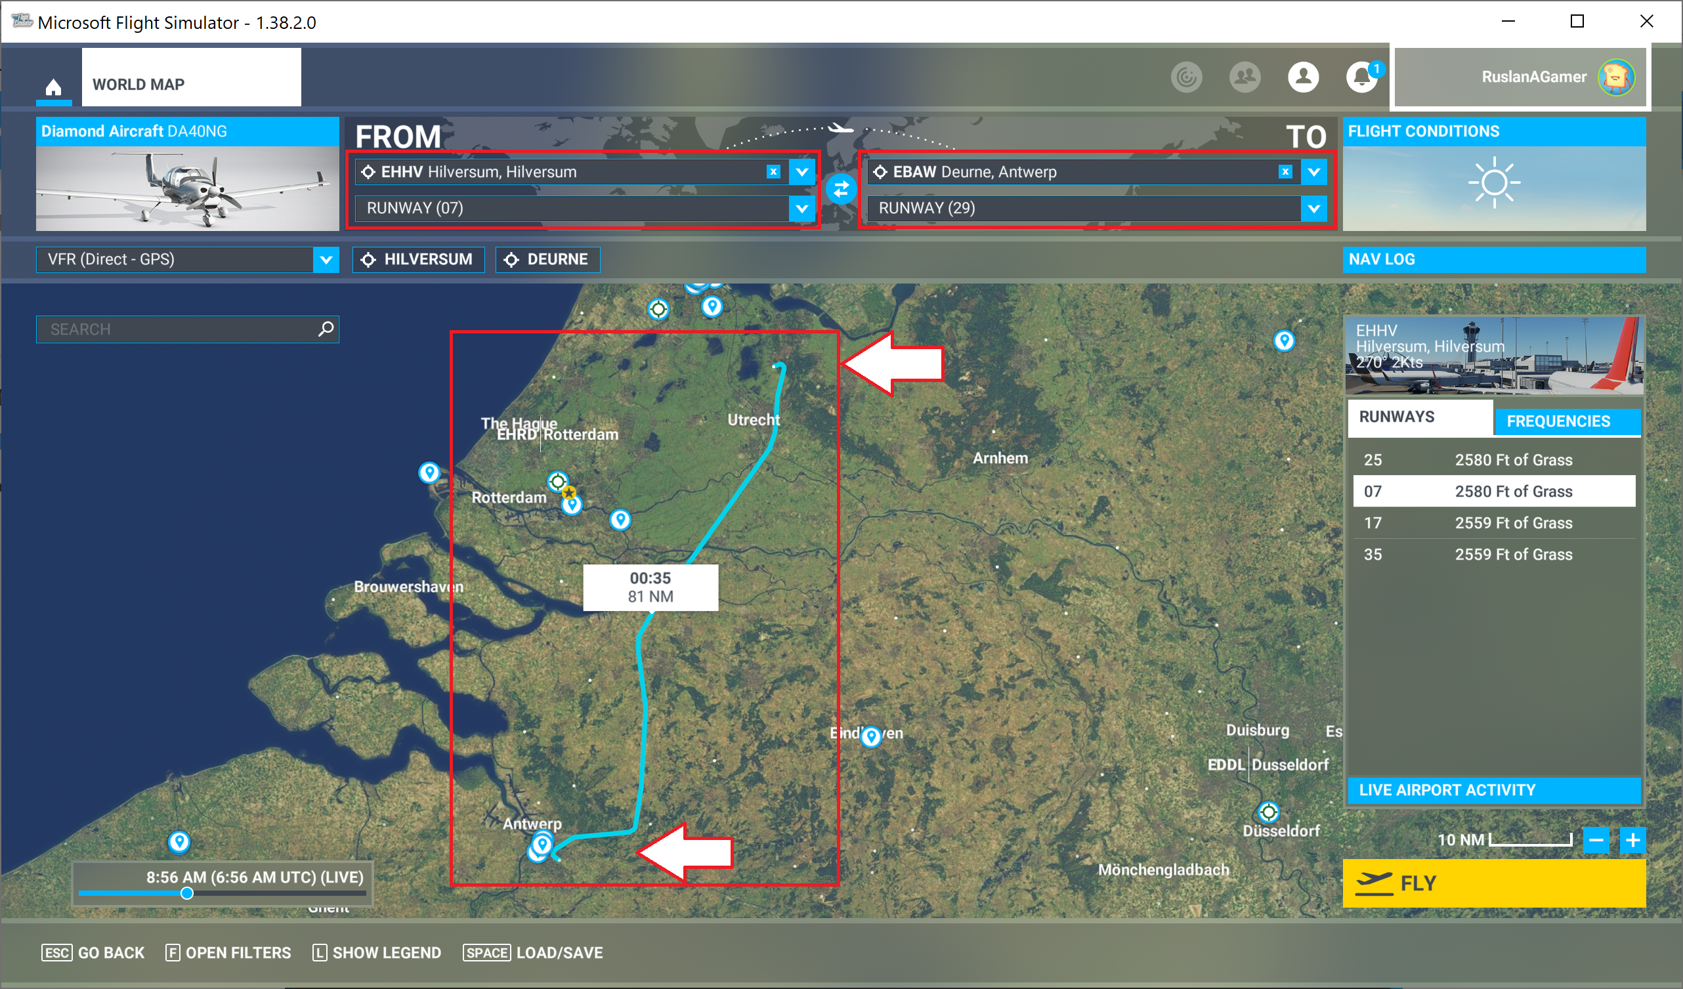The image size is (1683, 989).
Task: Zoom out the map with minus button
Action: tap(1596, 840)
